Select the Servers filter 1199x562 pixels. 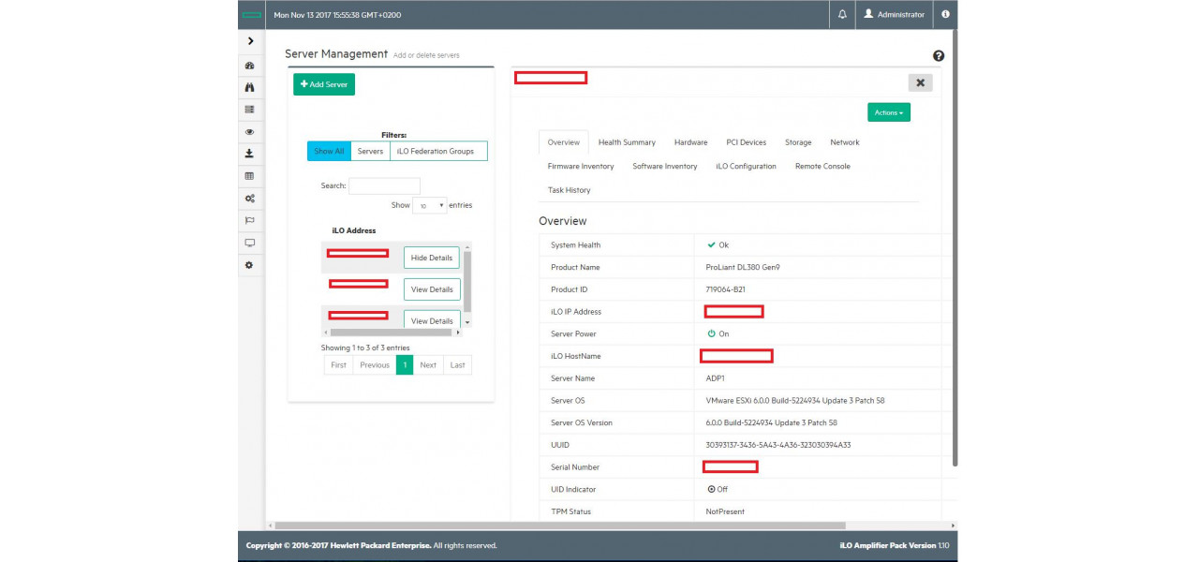pos(370,151)
